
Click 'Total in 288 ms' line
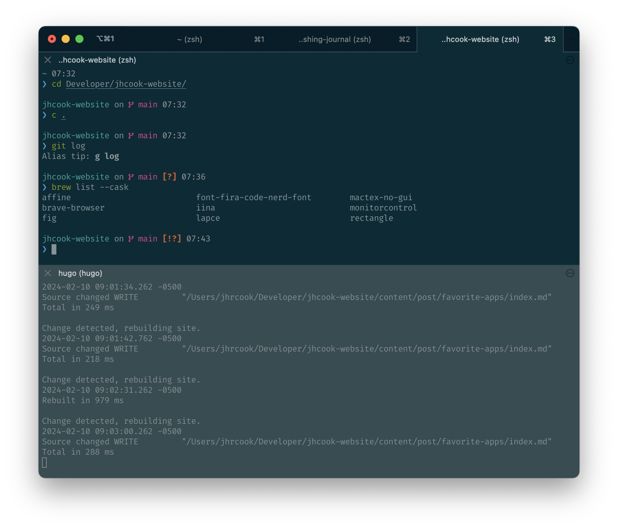pyautogui.click(x=78, y=452)
